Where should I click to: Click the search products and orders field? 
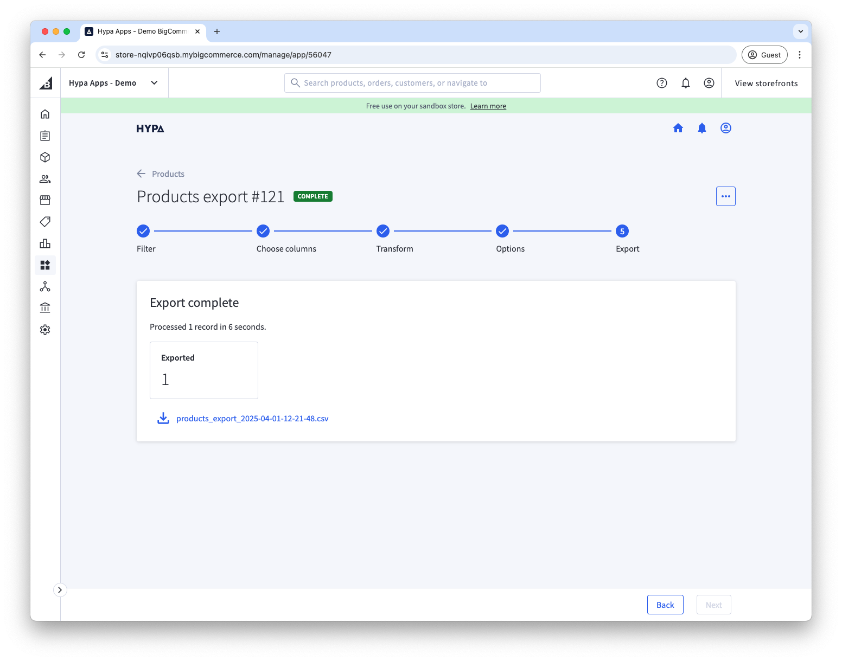(x=412, y=82)
